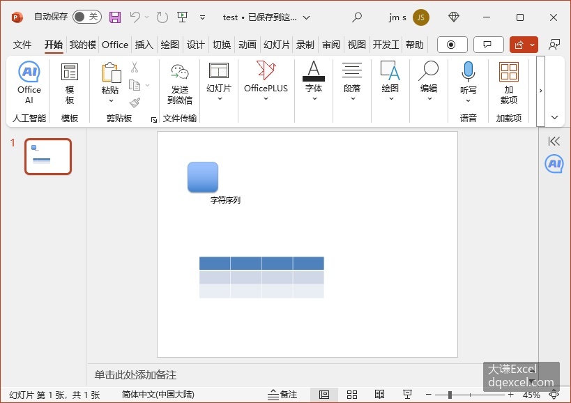The image size is (571, 403).
Task: Zoom in with the plus button
Action: point(510,394)
